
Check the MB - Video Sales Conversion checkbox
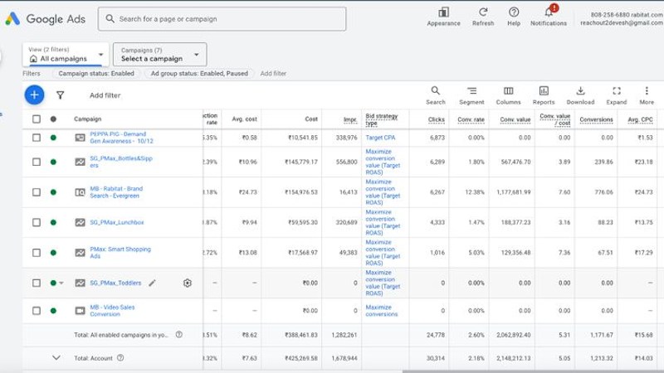[37, 310]
